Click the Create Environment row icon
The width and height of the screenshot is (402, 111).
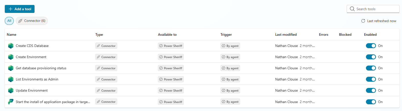click(11, 57)
